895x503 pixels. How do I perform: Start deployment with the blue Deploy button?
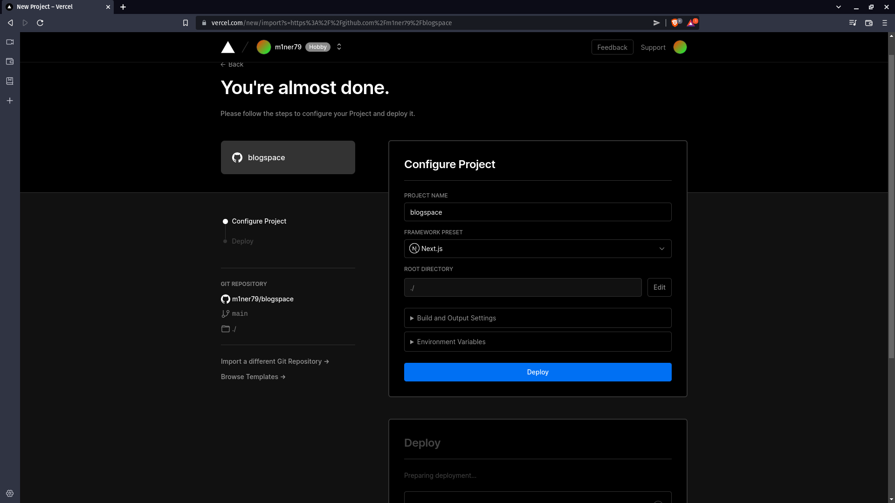[x=537, y=372]
